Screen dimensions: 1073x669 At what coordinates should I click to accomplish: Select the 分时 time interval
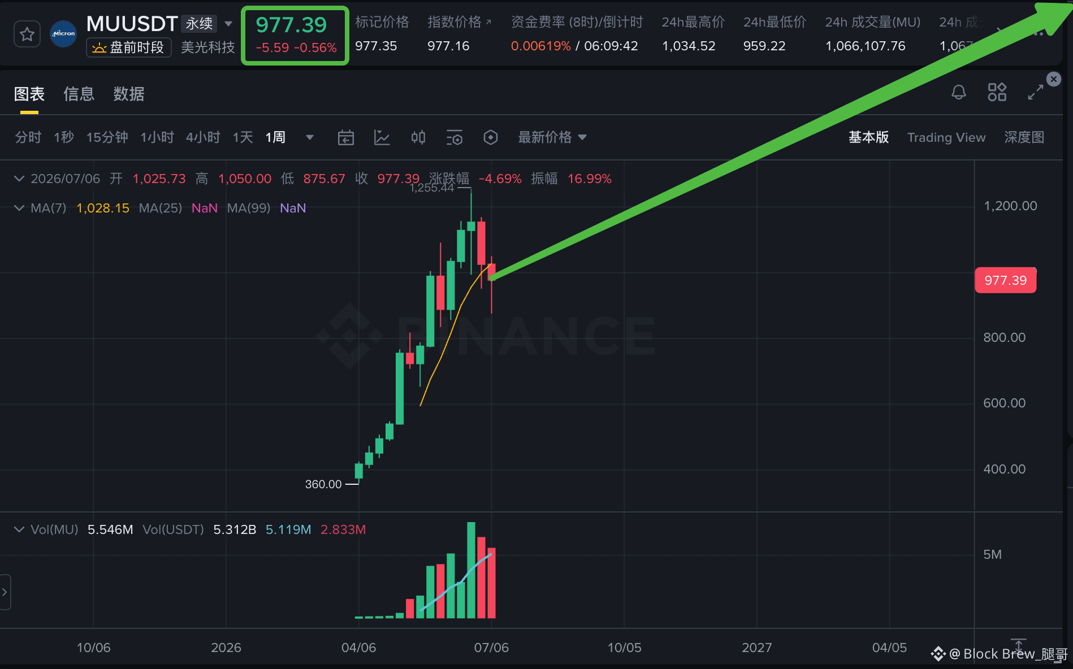[x=28, y=137]
